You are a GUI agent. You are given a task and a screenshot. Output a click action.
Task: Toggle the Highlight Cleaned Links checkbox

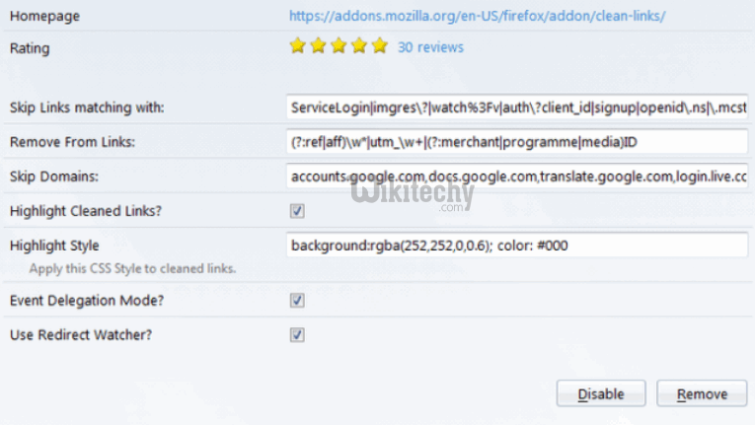click(297, 211)
